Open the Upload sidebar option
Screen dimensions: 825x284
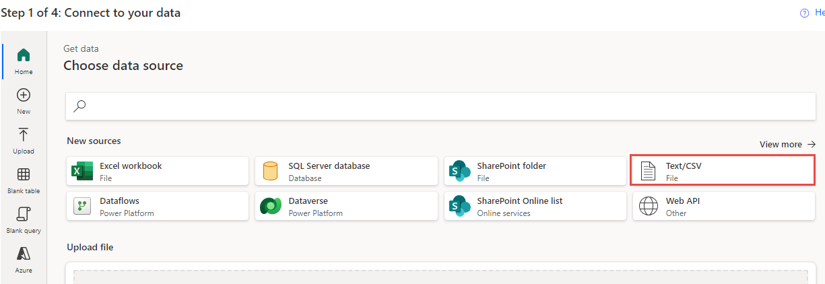[24, 140]
